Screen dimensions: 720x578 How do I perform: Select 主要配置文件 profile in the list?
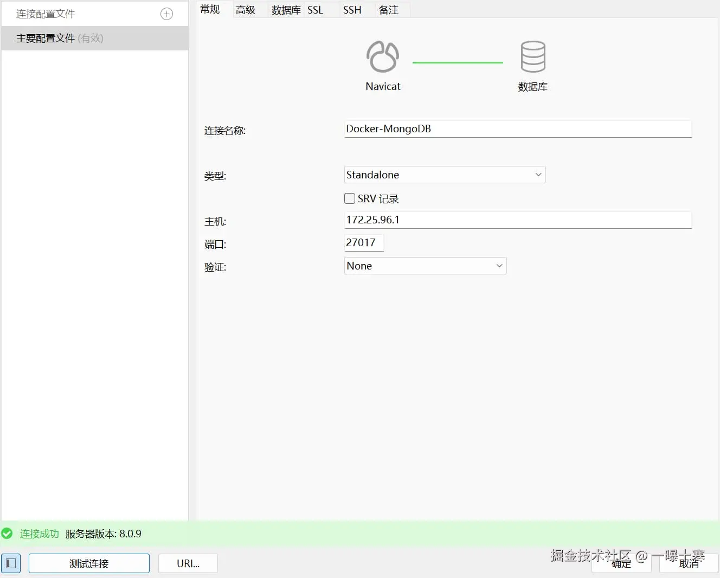coord(95,38)
